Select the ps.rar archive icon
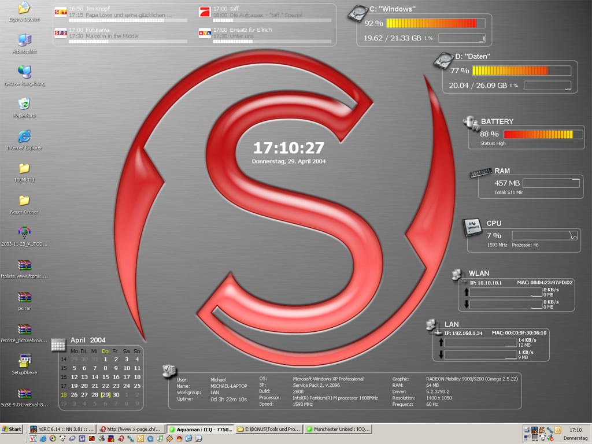Image resolution: width=592 pixels, height=444 pixels. (24, 297)
